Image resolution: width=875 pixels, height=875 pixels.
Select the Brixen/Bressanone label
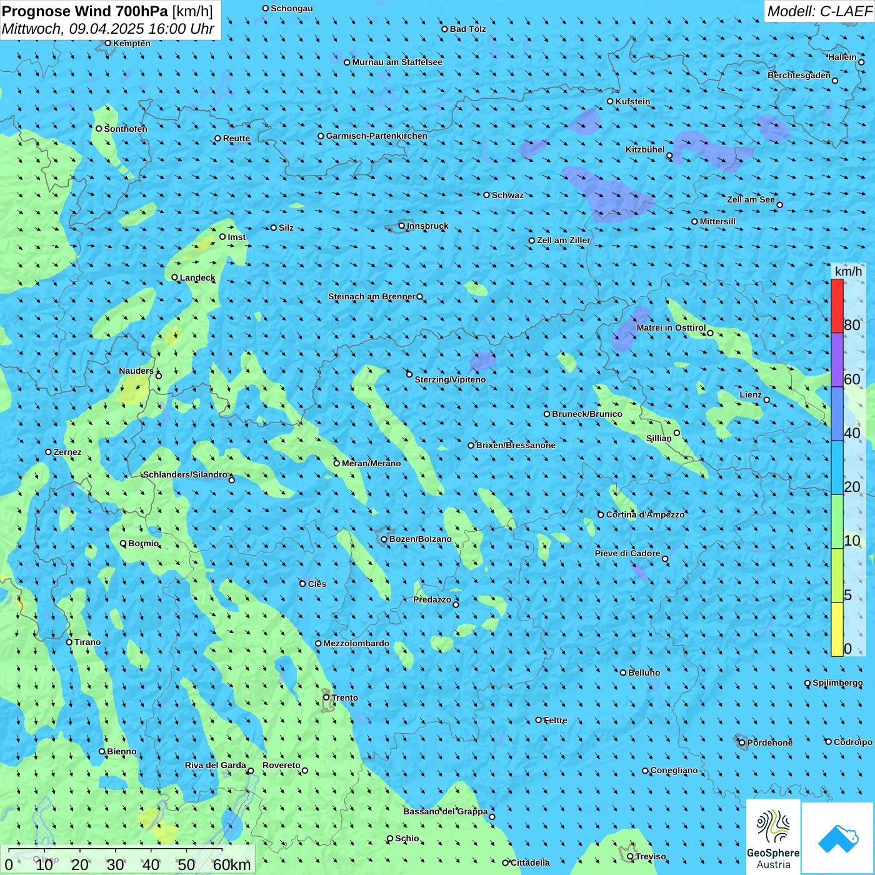(516, 446)
